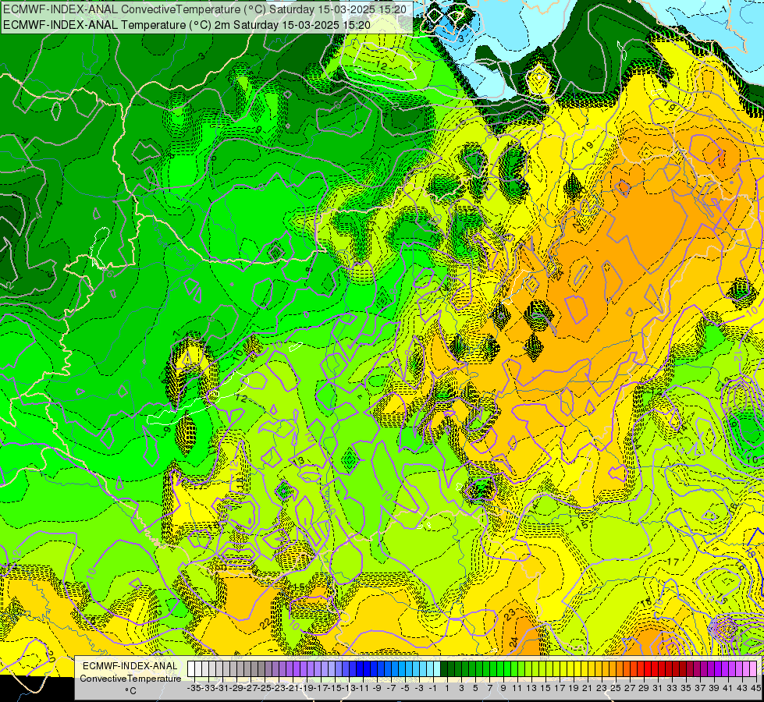Click the '-9' value on the scale

tap(377, 688)
